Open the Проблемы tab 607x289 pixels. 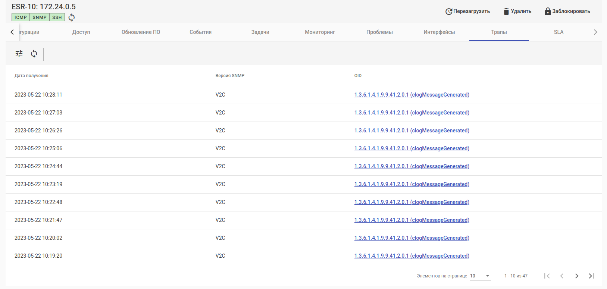(379, 32)
